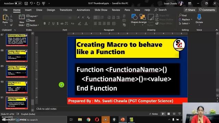Open the Change Case dropdown
The image size is (219, 123).
[x=72, y=24]
